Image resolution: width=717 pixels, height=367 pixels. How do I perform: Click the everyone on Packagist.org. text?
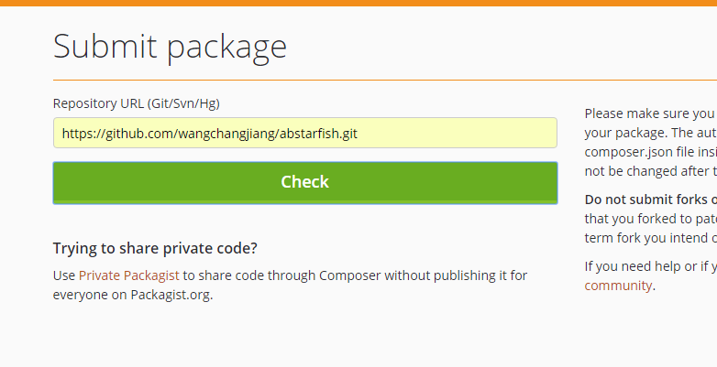pos(133,295)
